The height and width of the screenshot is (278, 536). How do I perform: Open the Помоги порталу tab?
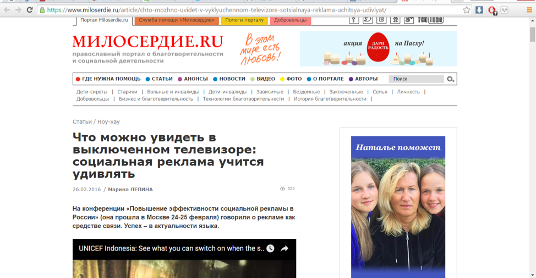244,20
